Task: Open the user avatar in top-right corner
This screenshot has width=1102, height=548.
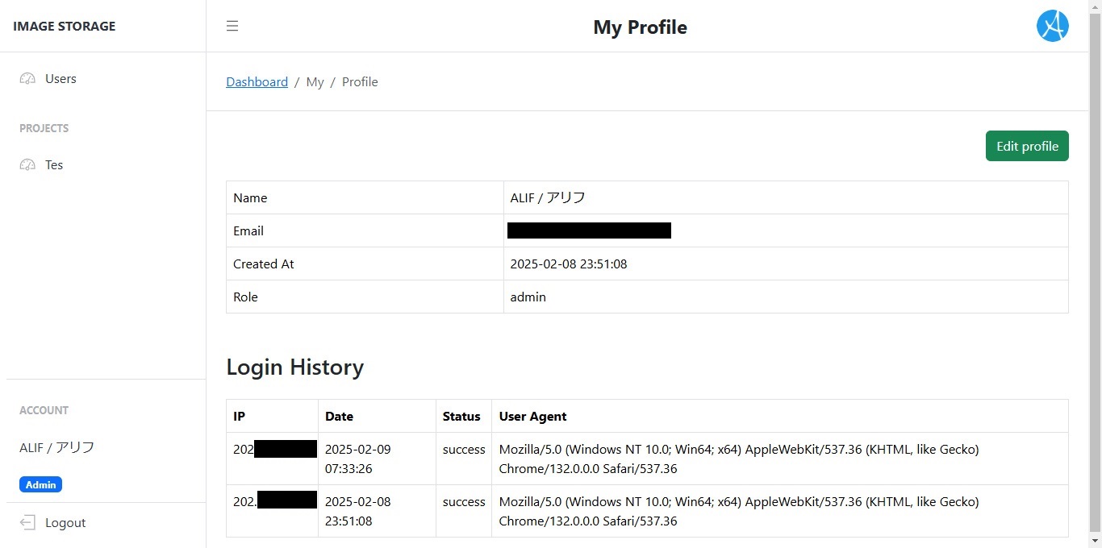Action: pyautogui.click(x=1052, y=27)
